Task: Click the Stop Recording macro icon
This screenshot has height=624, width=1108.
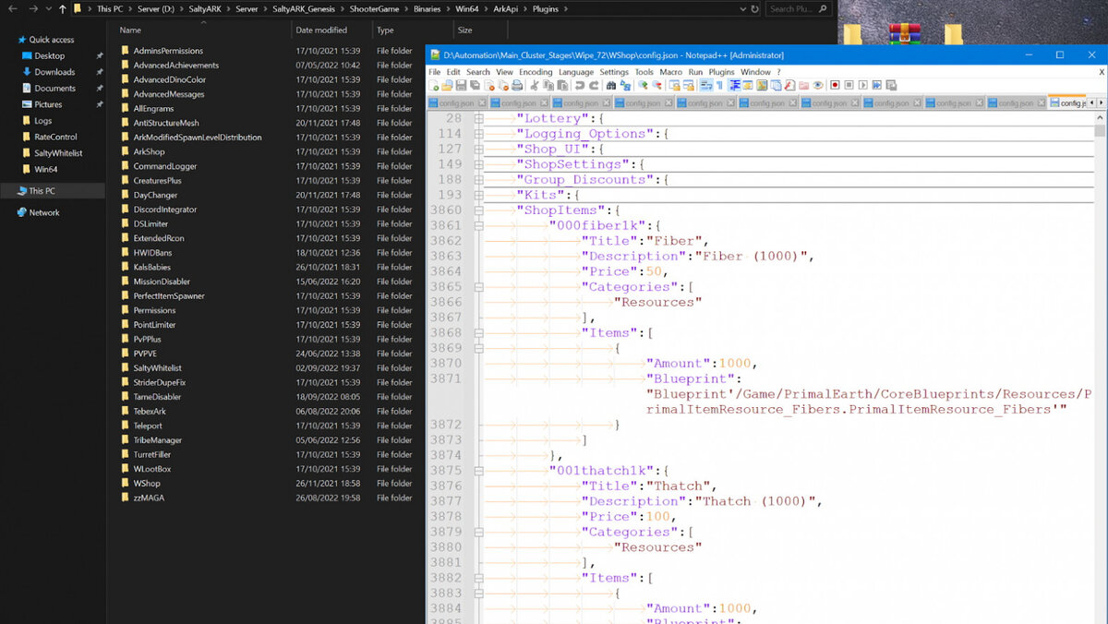Action: (x=849, y=85)
